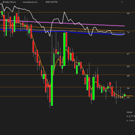Screen dimensions: 135x135
Task: Click the 'in 5 Days' text
Action: (x=130, y=121)
